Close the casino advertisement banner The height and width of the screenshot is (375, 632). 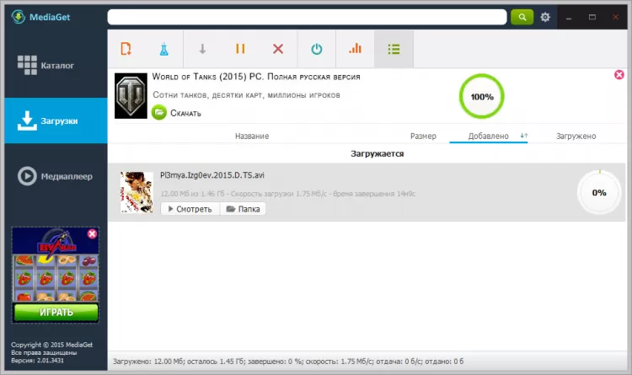click(x=93, y=234)
